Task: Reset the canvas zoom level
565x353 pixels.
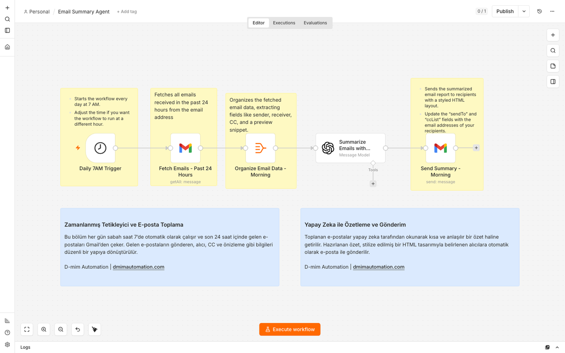Action: pyautogui.click(x=78, y=329)
